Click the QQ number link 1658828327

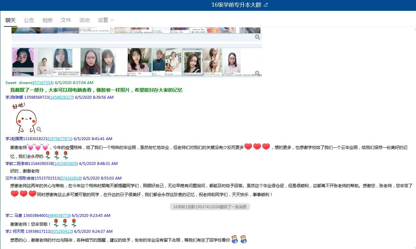61,97
